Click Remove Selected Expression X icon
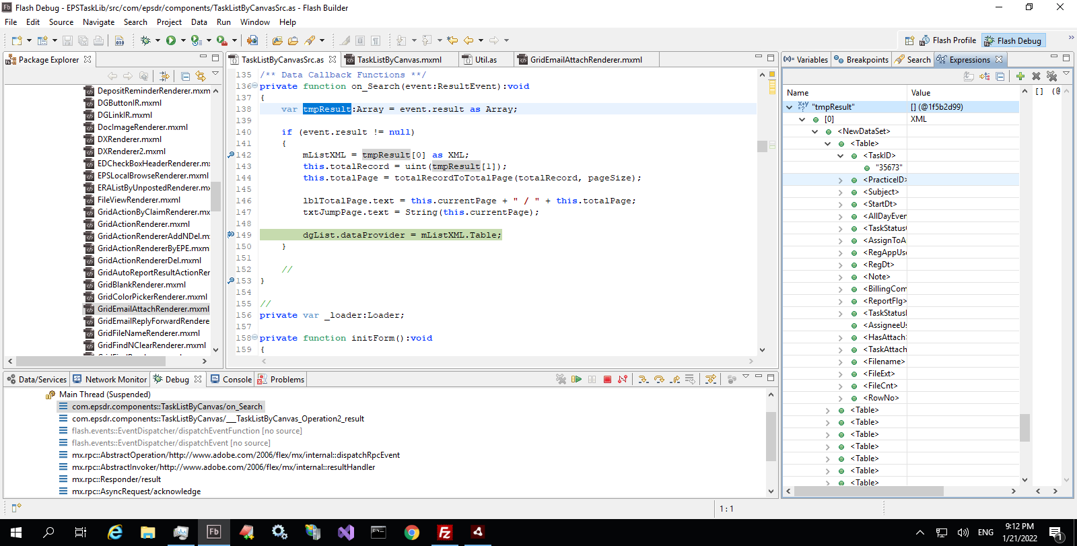 1036,76
